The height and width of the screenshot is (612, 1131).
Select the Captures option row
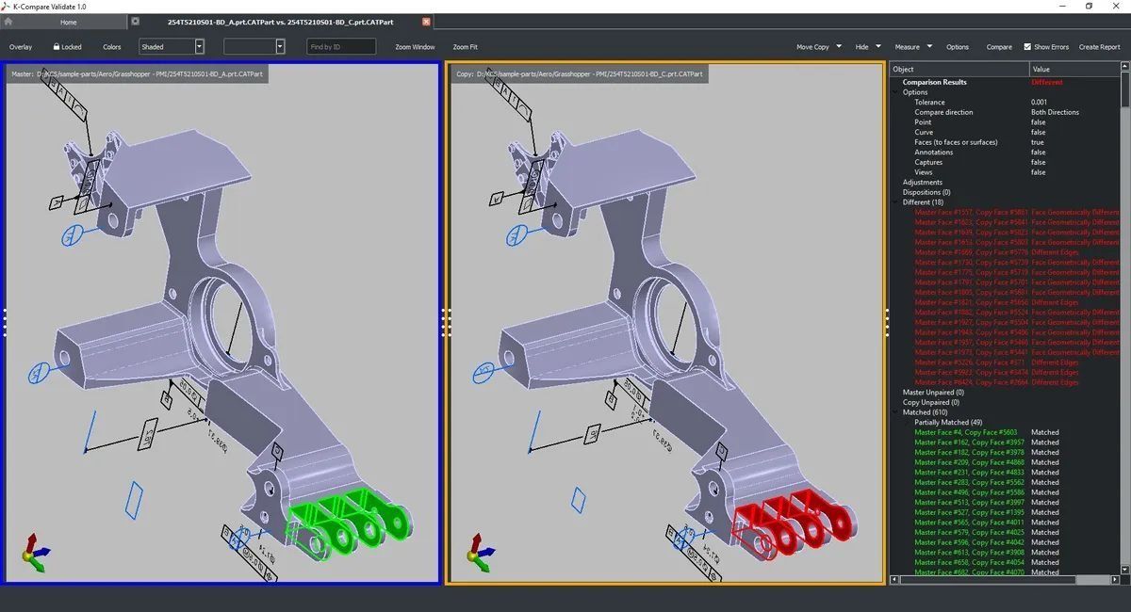[1005, 162]
